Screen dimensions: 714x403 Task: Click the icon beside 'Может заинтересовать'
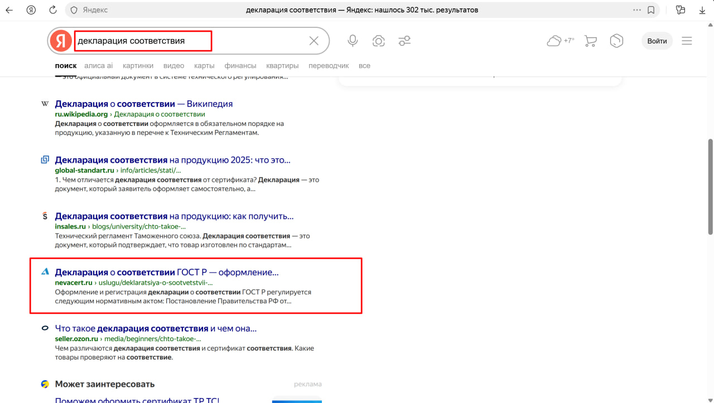coord(45,384)
